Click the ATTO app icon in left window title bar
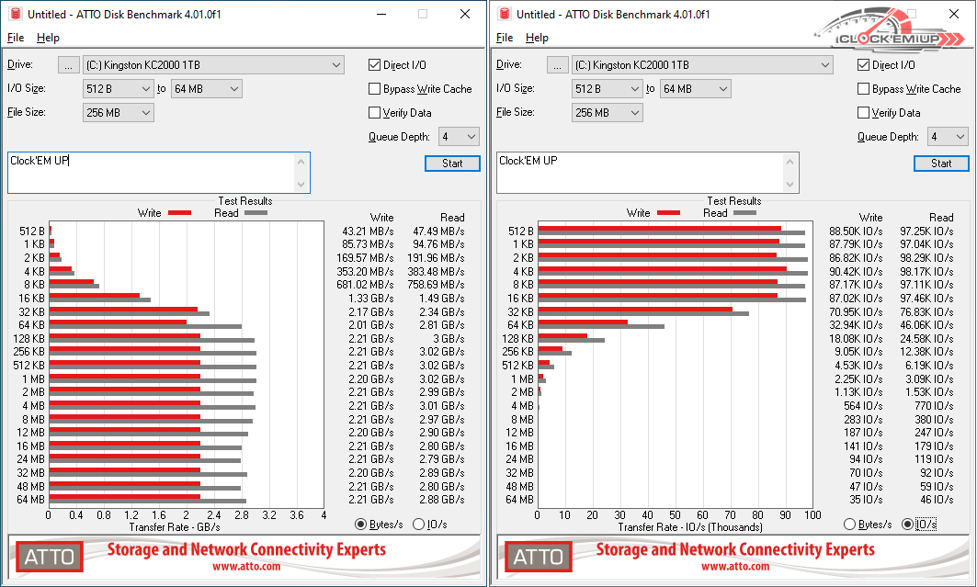Viewport: 977px width, 587px height. [x=15, y=14]
